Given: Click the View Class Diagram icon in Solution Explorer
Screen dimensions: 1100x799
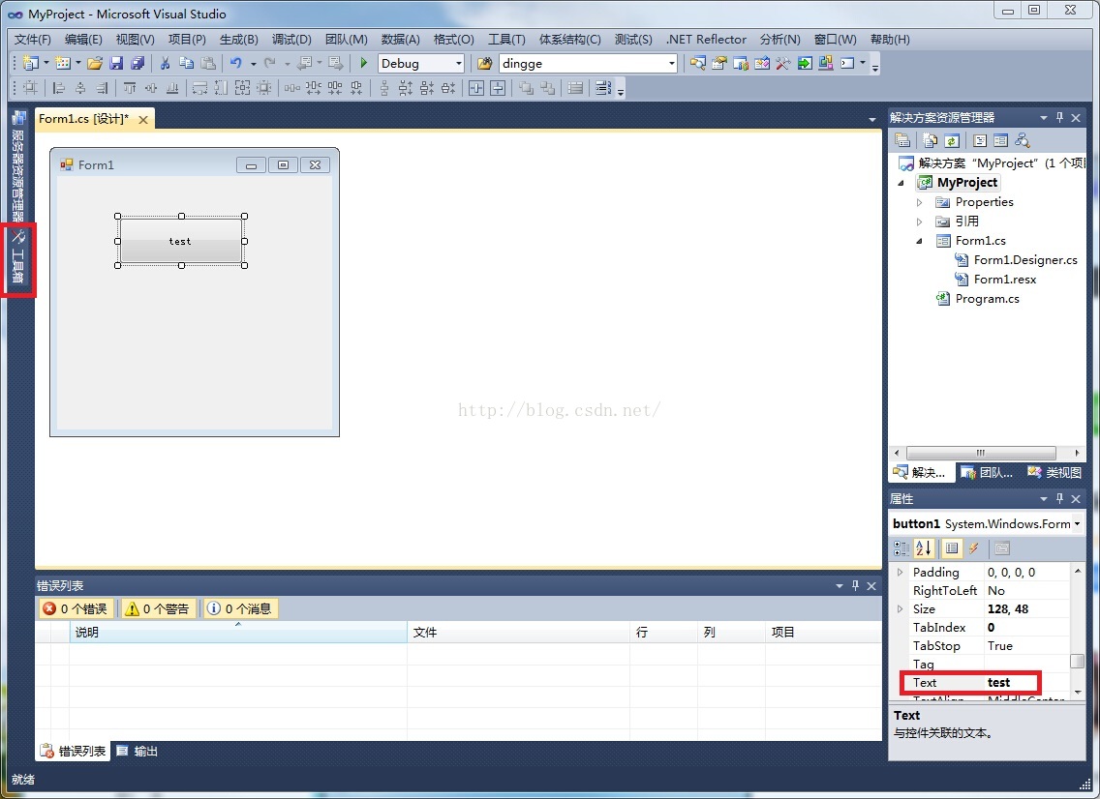Looking at the screenshot, I should (1023, 141).
